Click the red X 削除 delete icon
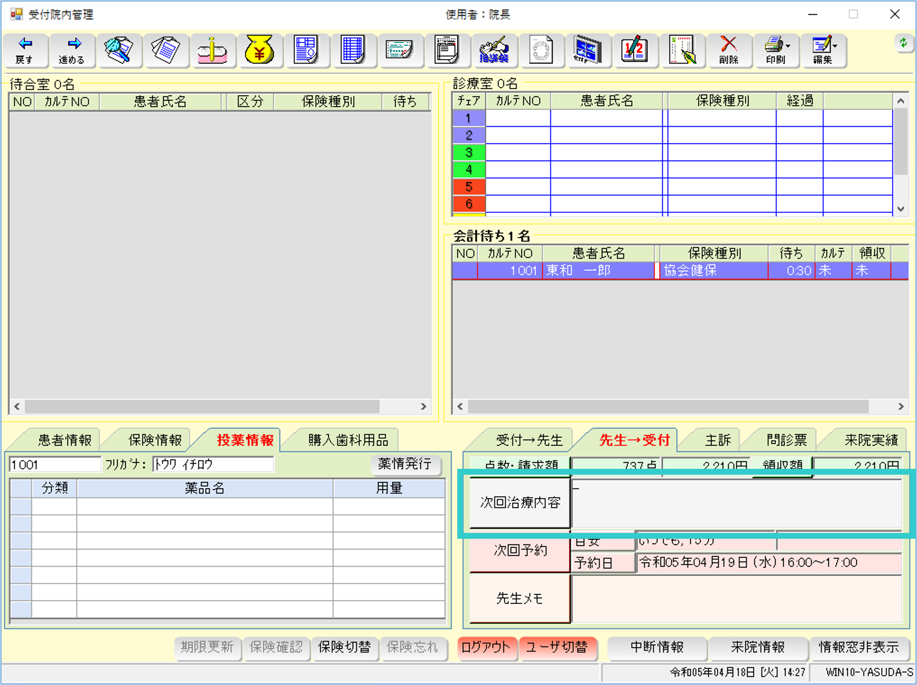 tap(729, 51)
